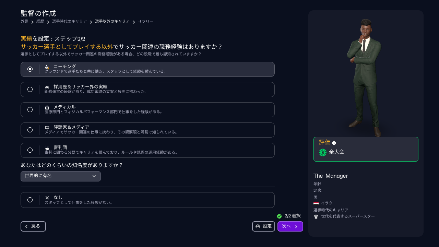Click the X icon beside なし
The image size is (439, 247).
tap(47, 197)
